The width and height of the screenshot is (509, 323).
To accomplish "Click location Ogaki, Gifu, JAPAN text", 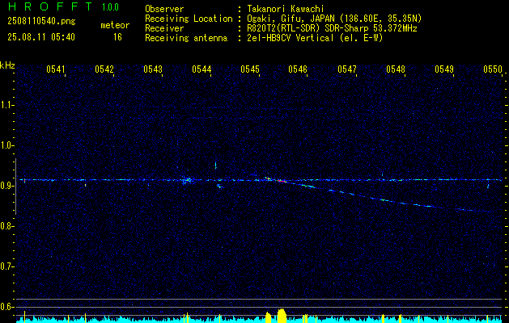I will pos(334,19).
